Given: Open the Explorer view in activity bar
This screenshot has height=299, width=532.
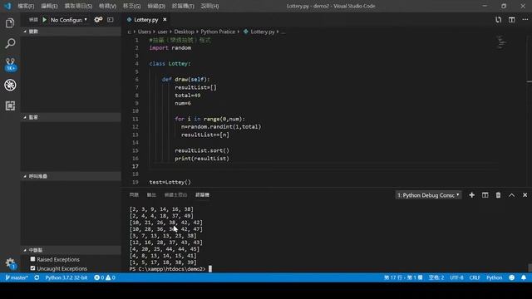Looking at the screenshot, I should pyautogui.click(x=10, y=23).
